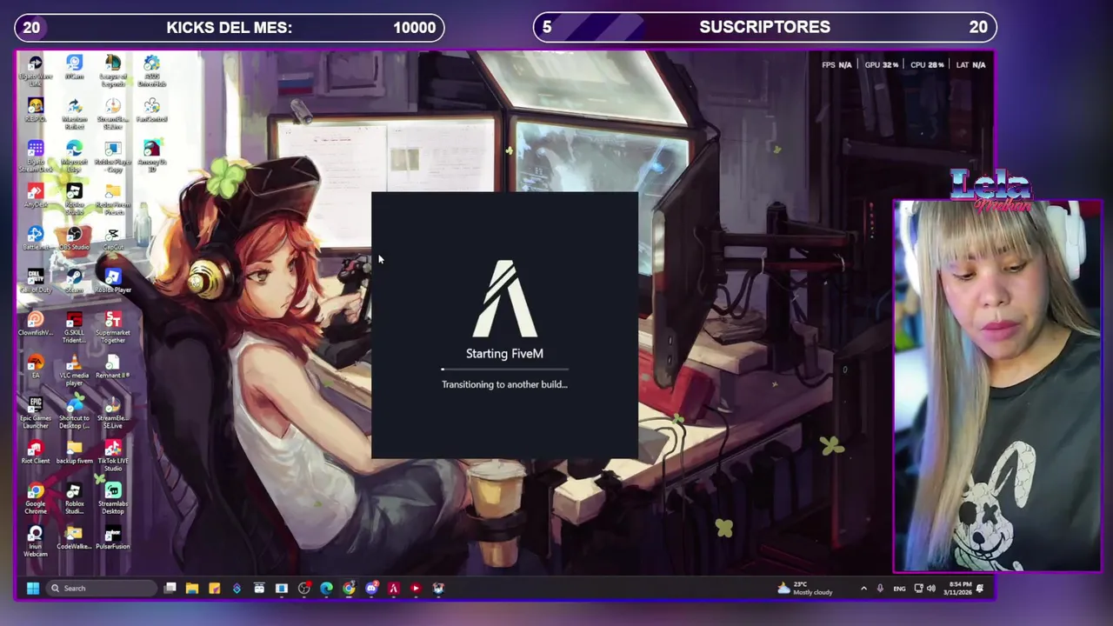Open the TikTok LIVE Studio shortcut

[x=113, y=455]
